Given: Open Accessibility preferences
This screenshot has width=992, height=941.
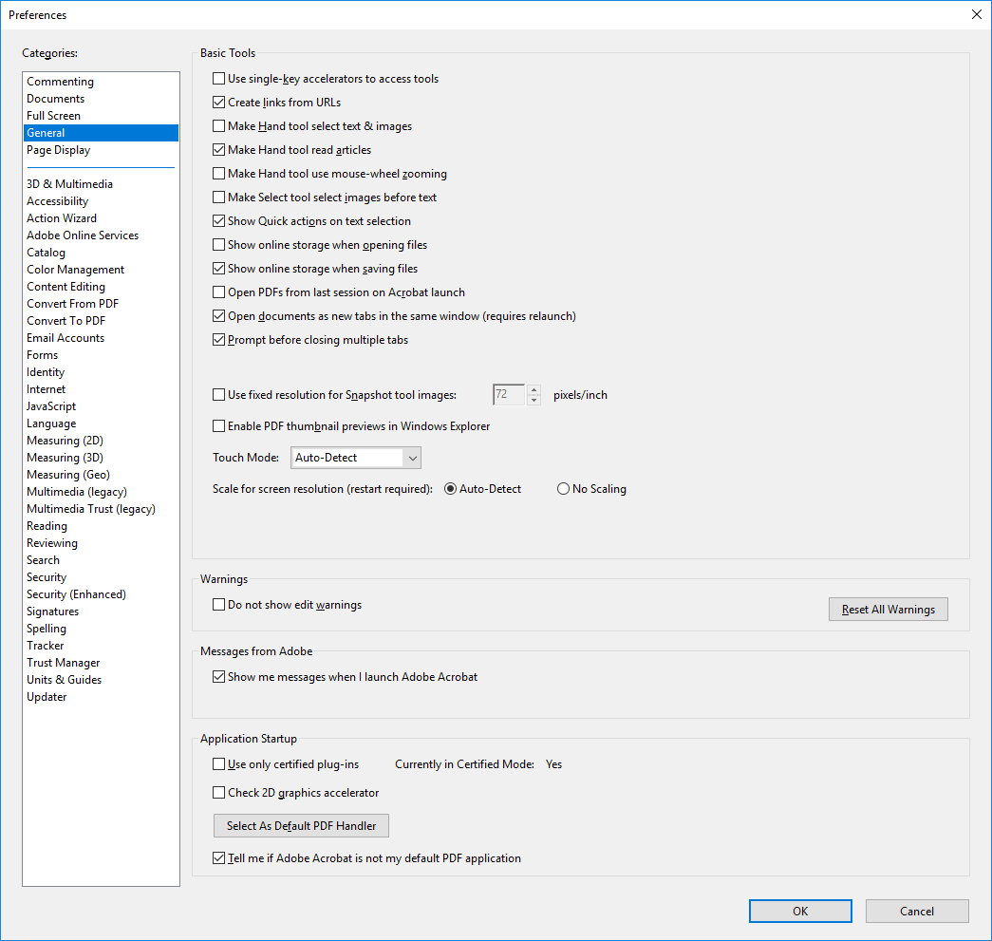Looking at the screenshot, I should (102, 201).
